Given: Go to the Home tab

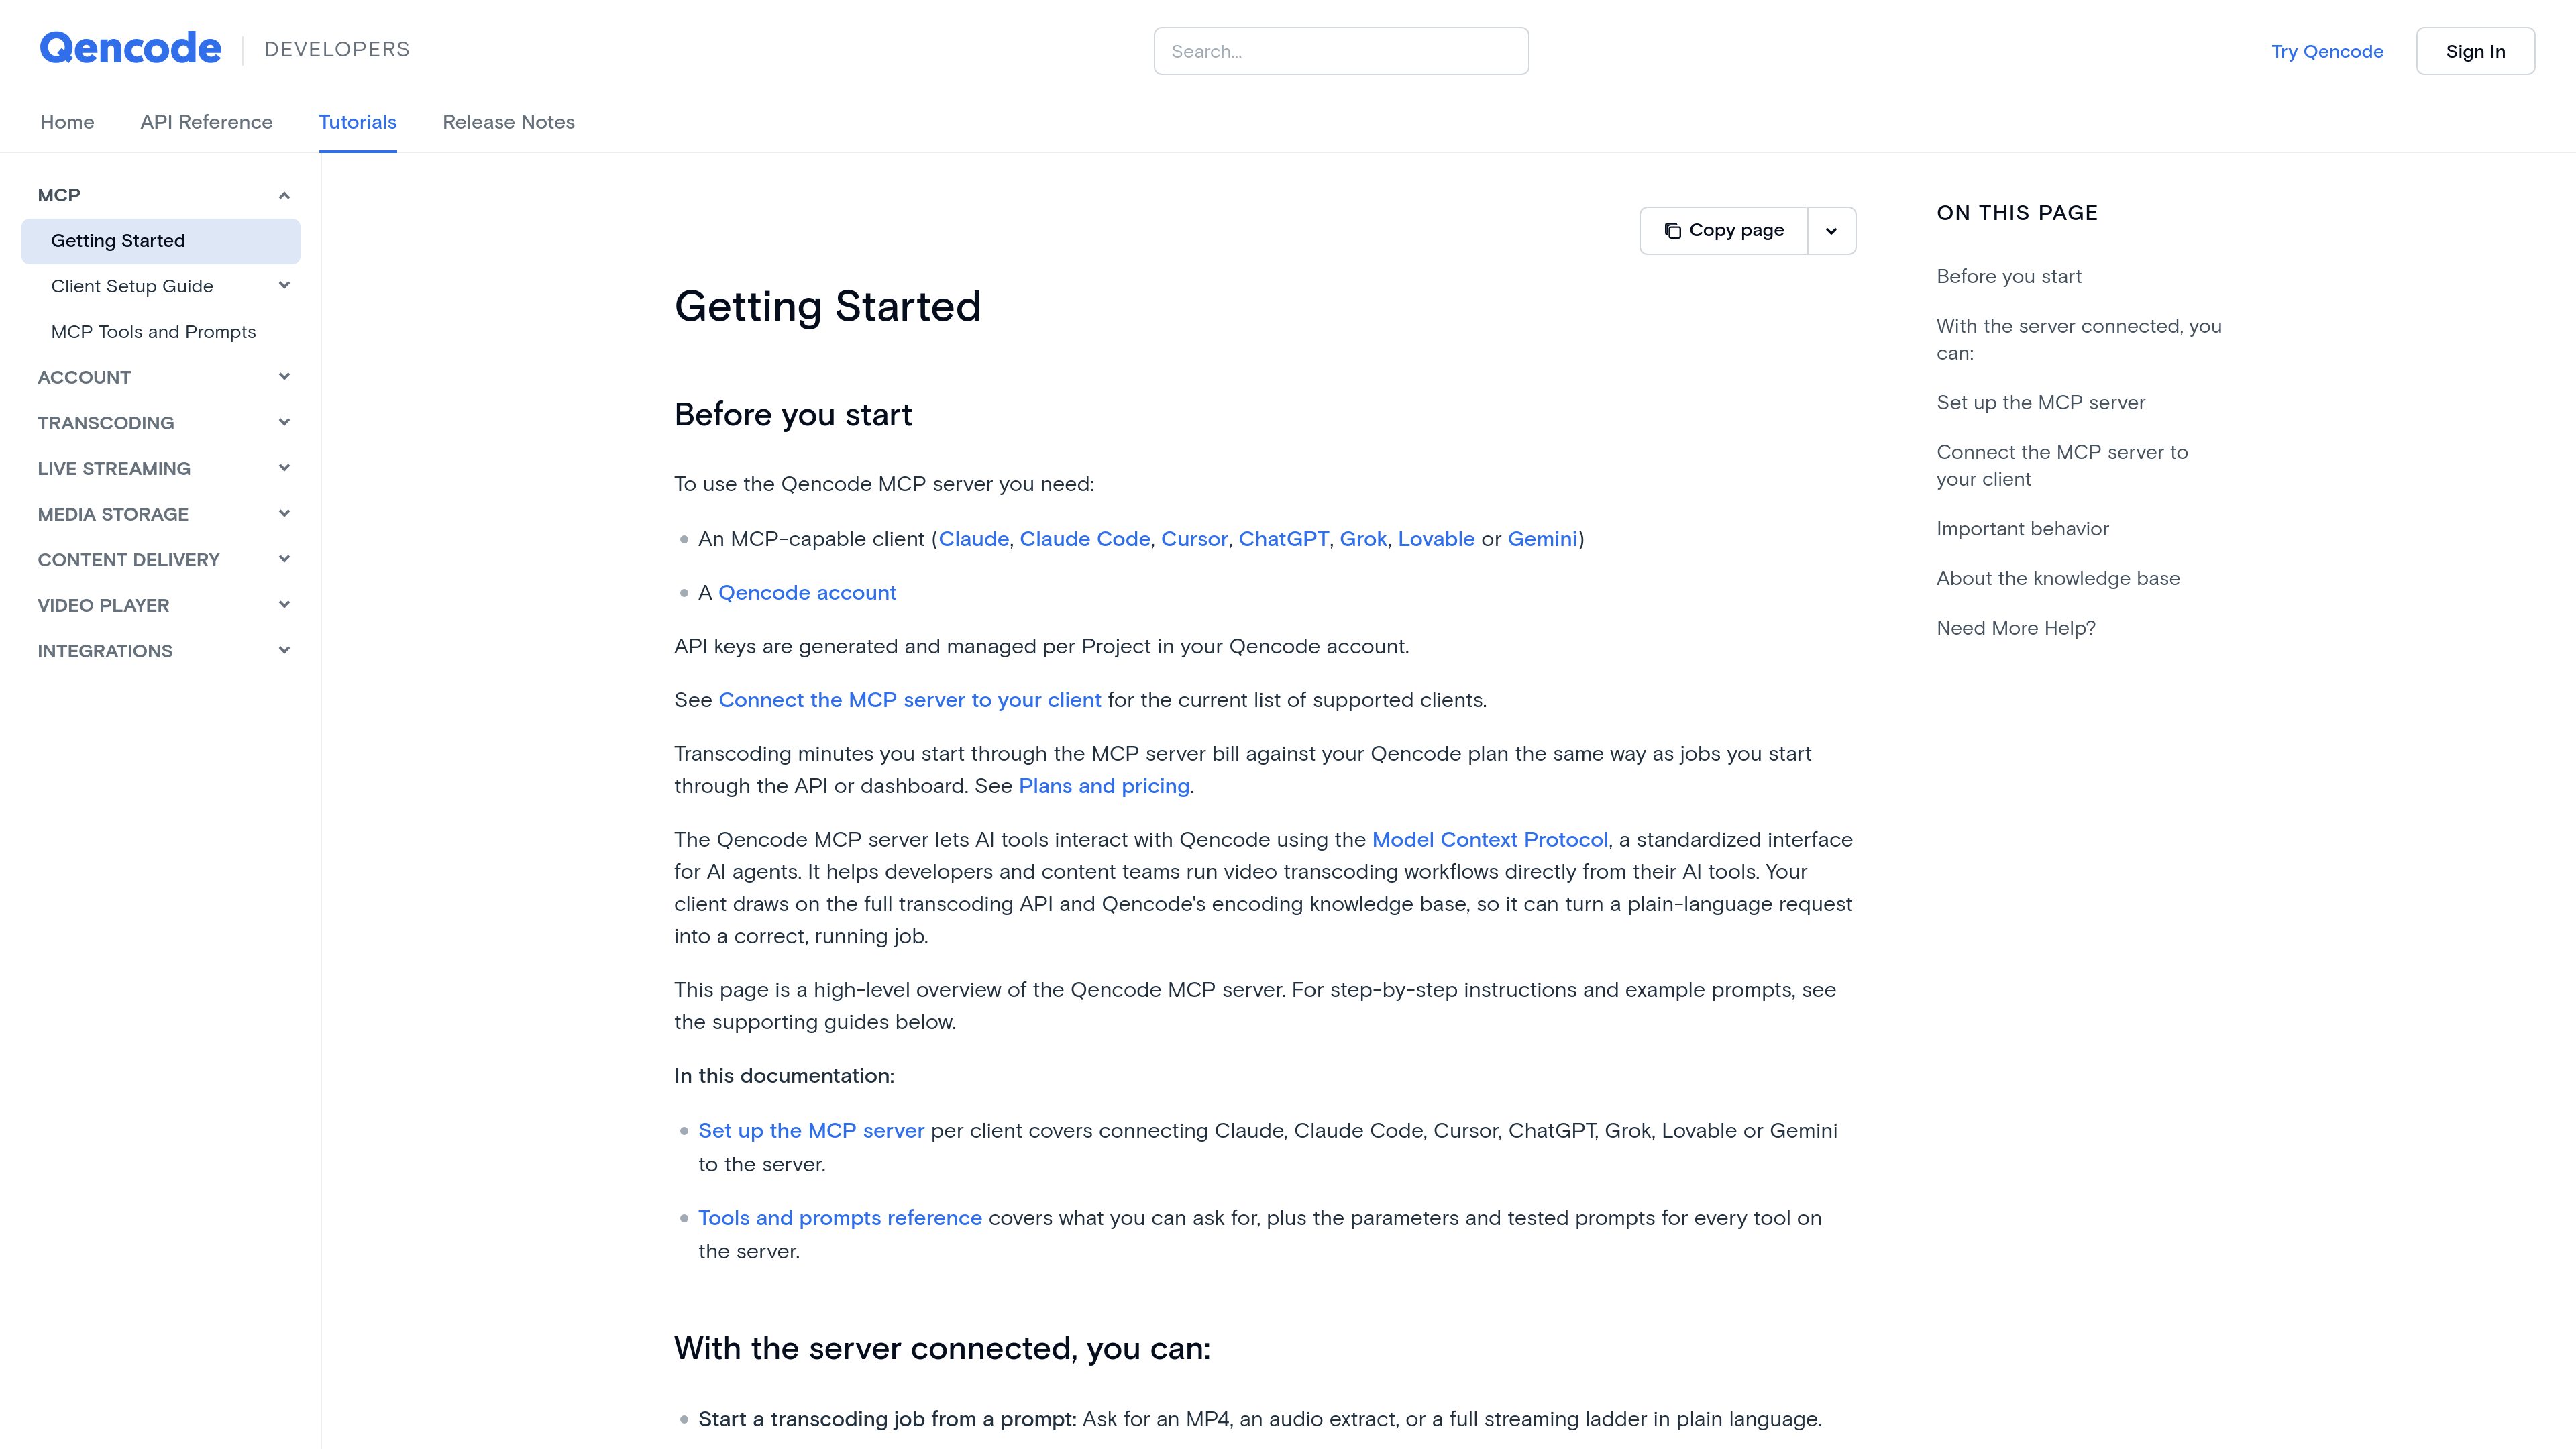Looking at the screenshot, I should (x=67, y=122).
